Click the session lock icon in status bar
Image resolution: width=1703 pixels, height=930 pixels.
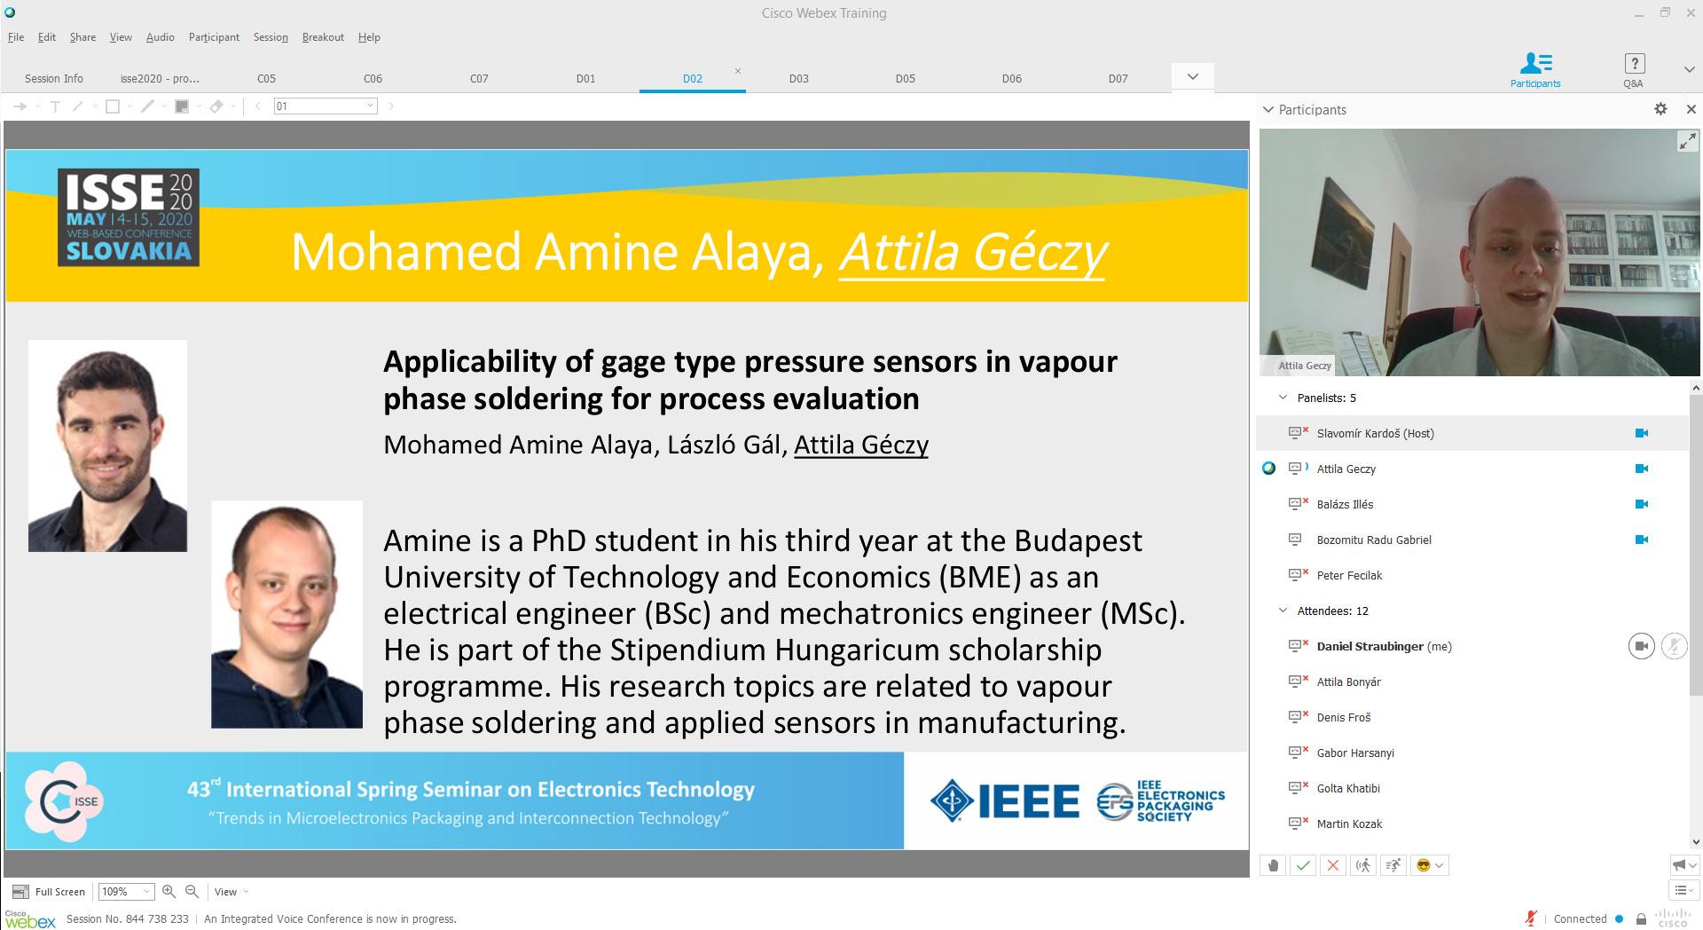tap(1641, 919)
